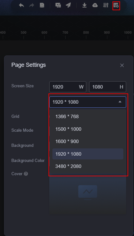
Task: Click the download arrow icon
Action: 84,5
